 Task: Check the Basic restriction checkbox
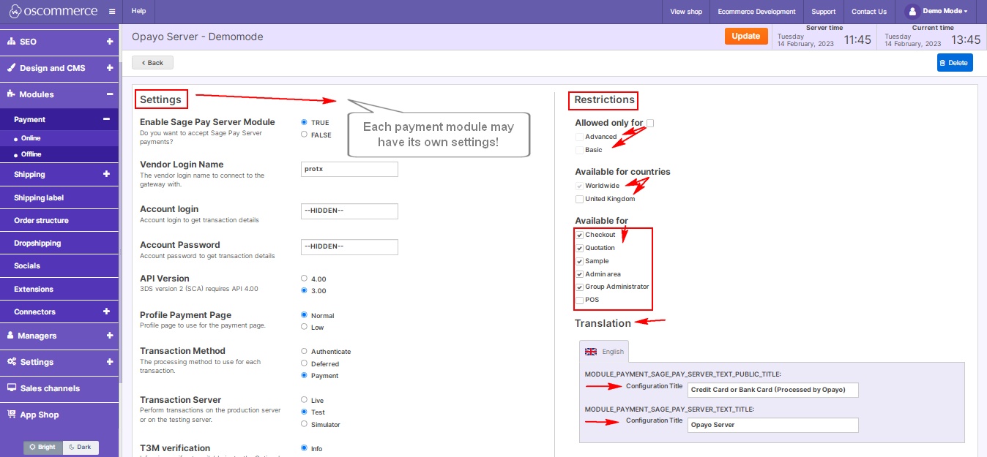(x=580, y=150)
